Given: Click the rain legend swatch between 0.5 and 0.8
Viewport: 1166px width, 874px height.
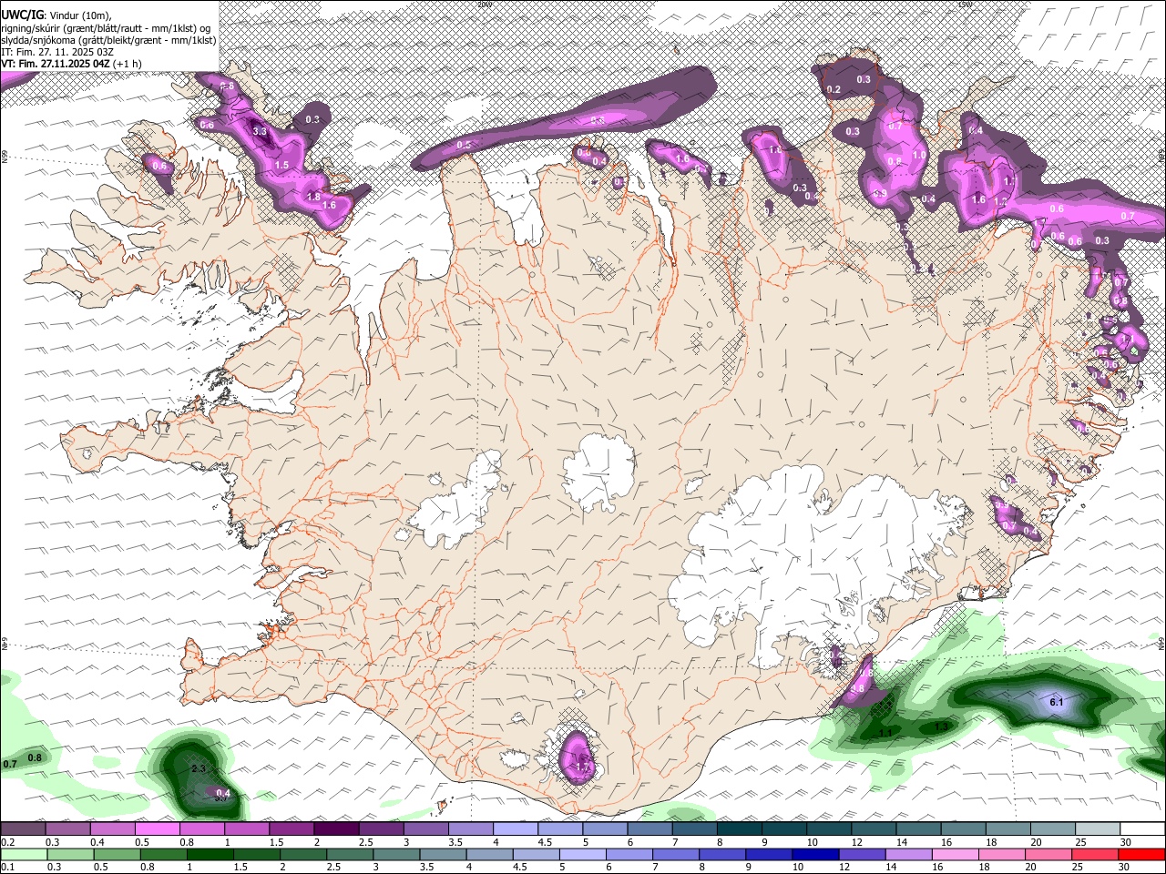Looking at the screenshot, I should pos(117,854).
